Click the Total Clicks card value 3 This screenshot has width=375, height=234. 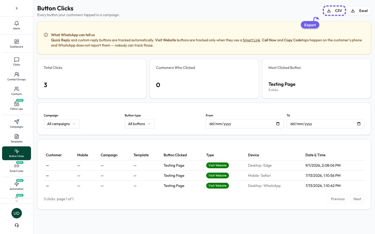coord(46,85)
